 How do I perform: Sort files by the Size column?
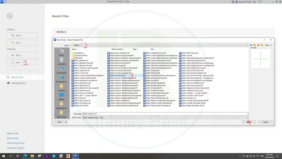click(x=152, y=49)
